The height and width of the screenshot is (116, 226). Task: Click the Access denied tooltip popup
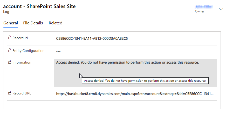[x=145, y=81]
